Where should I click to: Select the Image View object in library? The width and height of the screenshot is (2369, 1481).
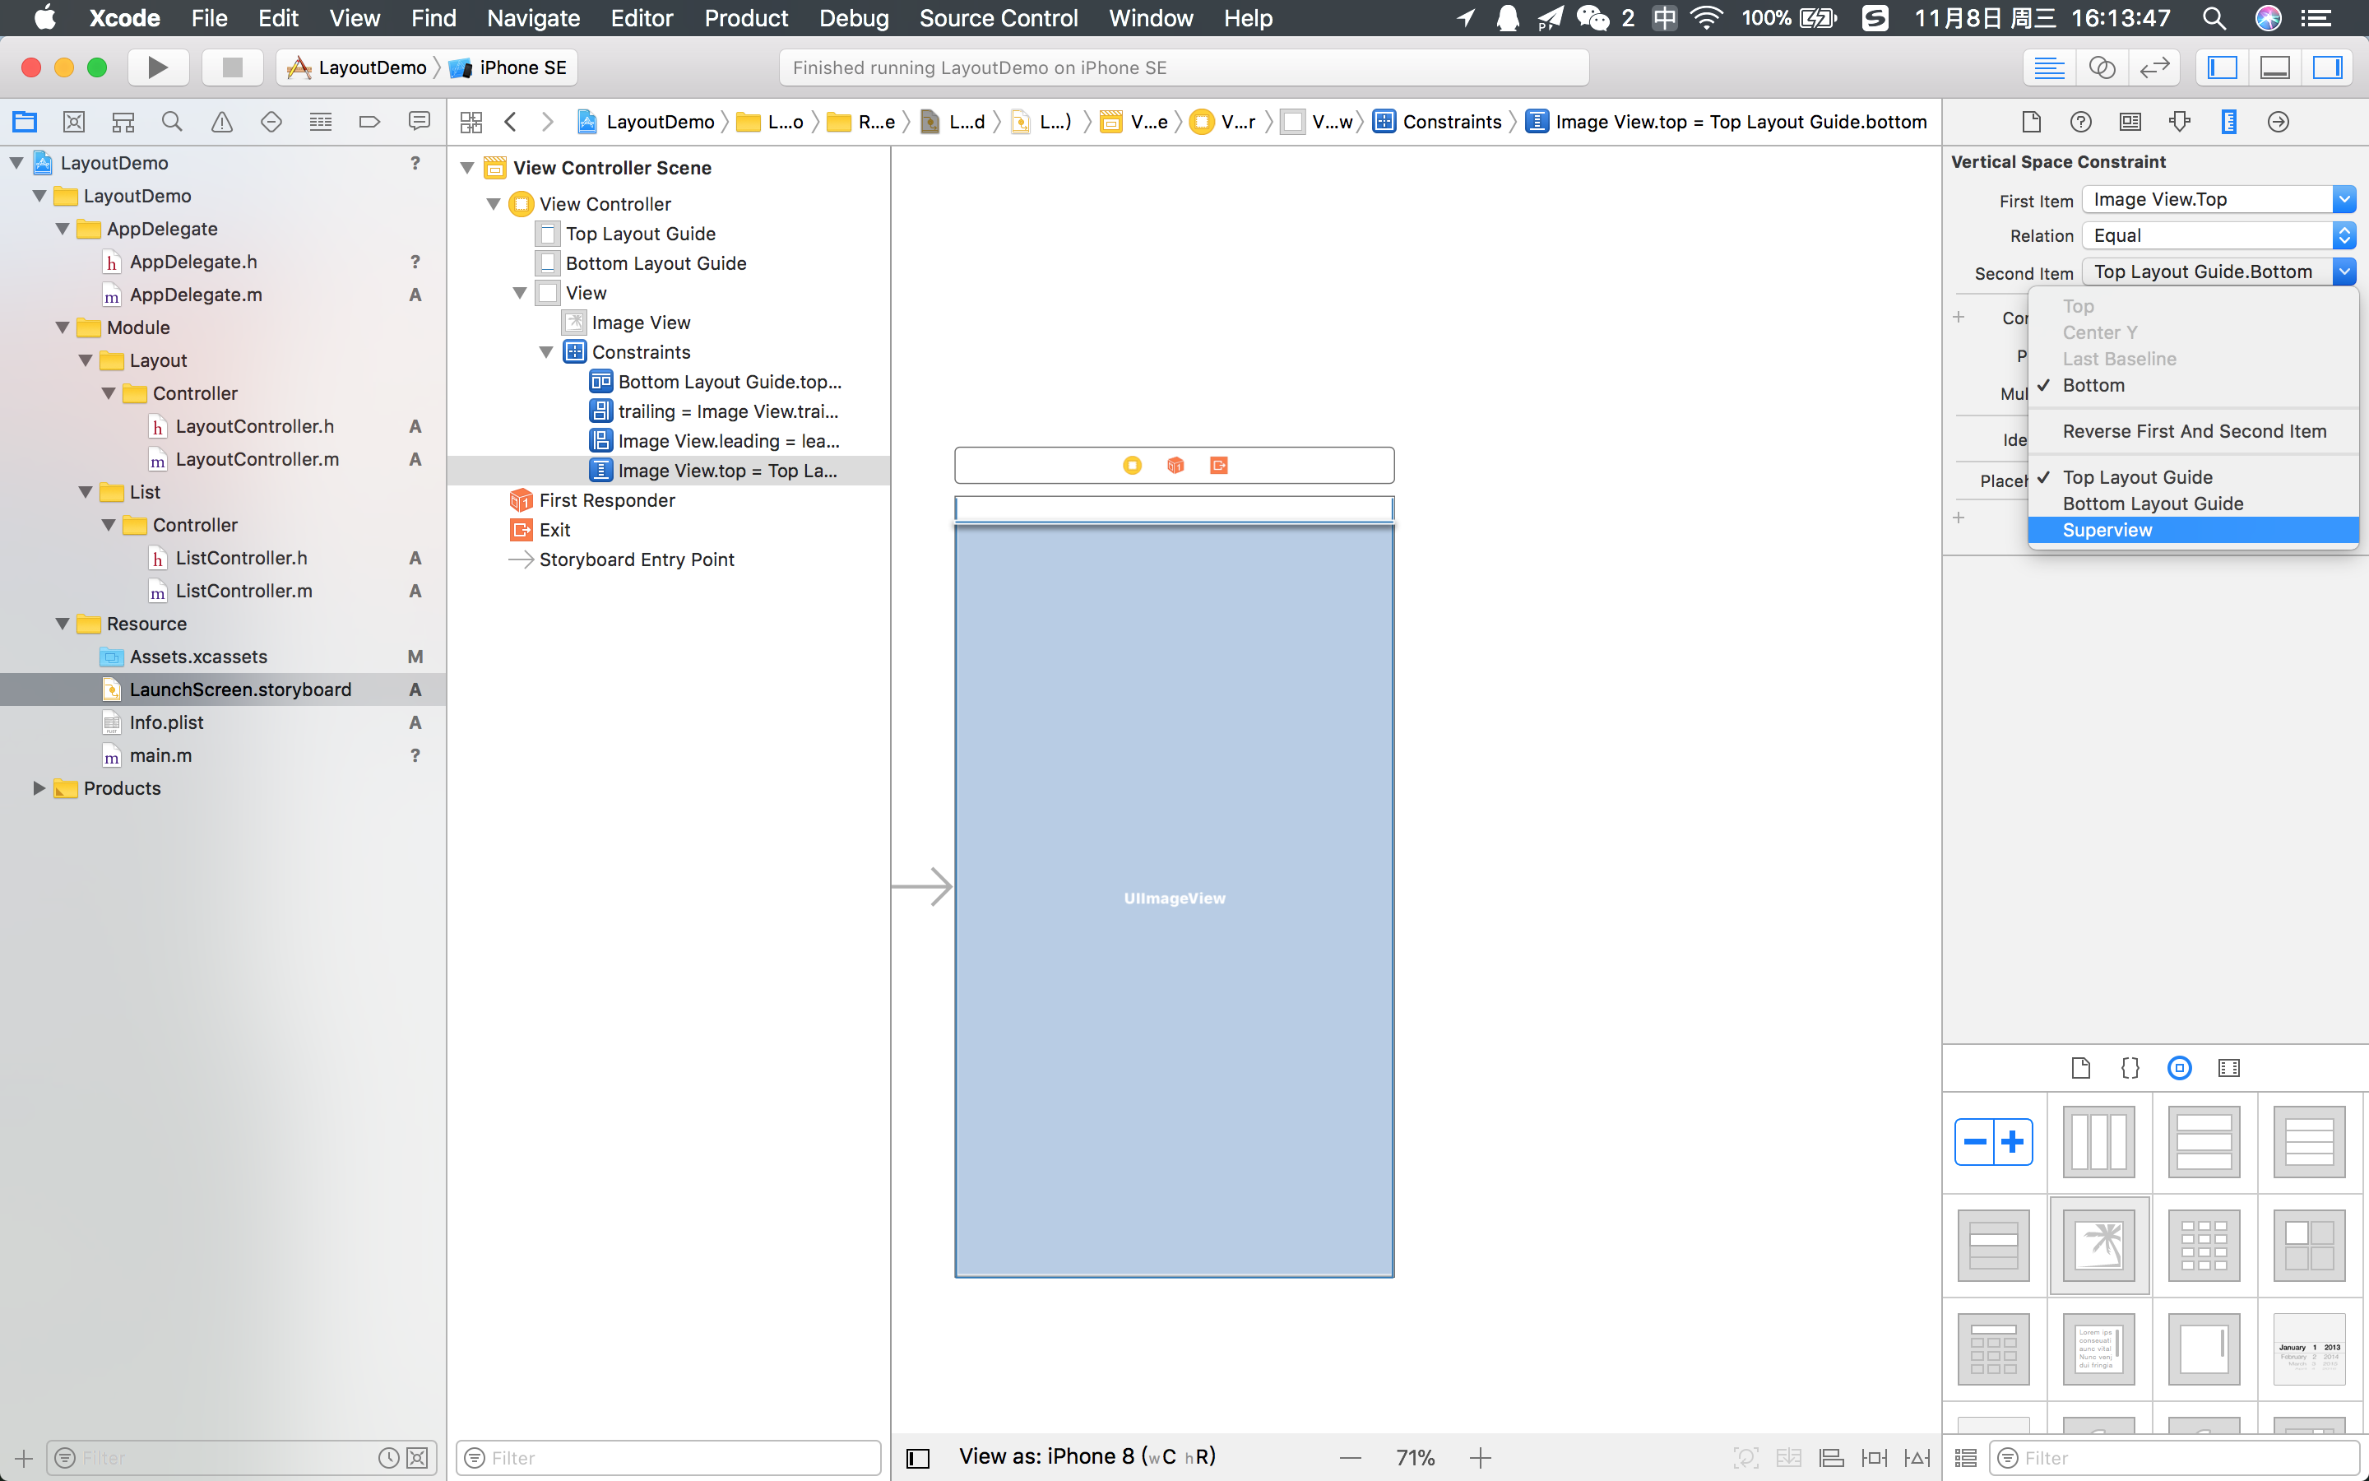click(2099, 1246)
